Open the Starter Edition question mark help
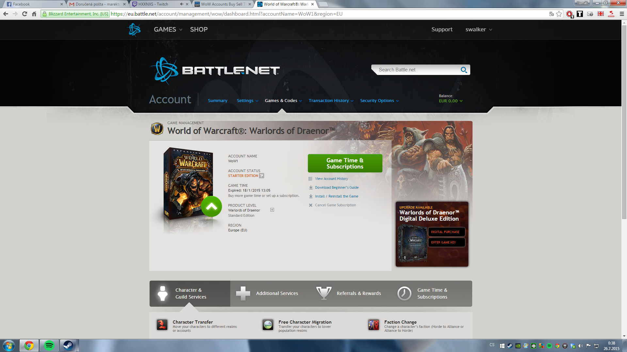The width and height of the screenshot is (627, 352). click(x=262, y=176)
